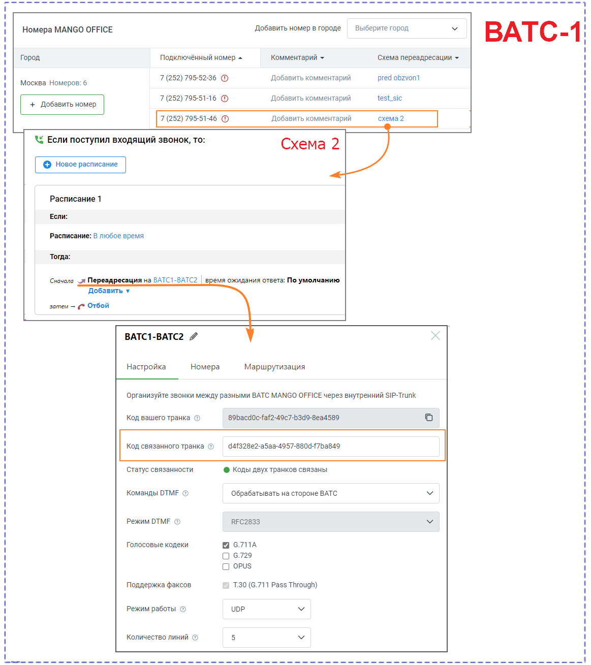Image resolution: width=591 pixels, height=665 pixels.
Task: Click the По умолчанию wait time value
Action: tap(314, 280)
